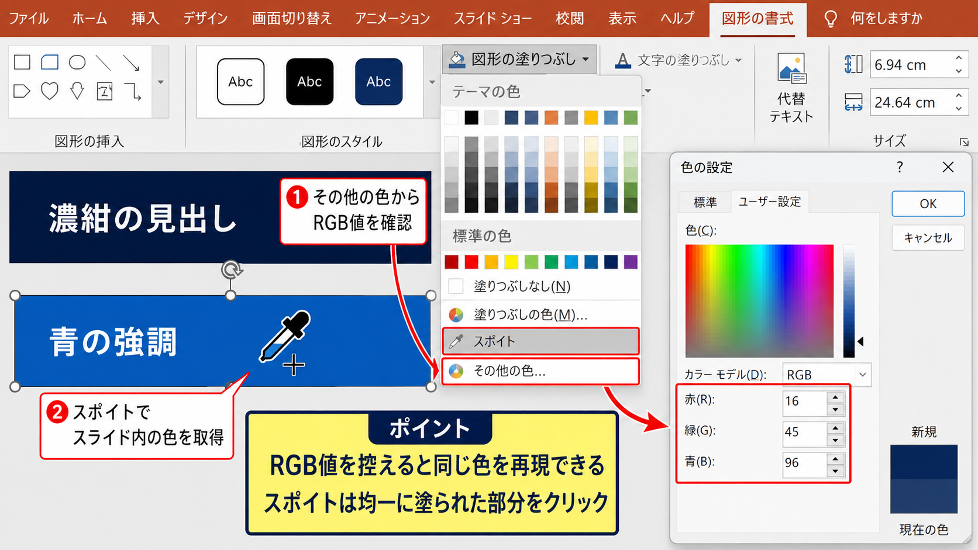Pick the red standard color swatch
The height and width of the screenshot is (550, 978).
[x=471, y=261]
